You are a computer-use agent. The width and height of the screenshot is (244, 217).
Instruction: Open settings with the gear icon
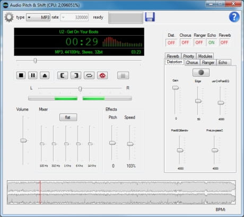tap(9, 17)
